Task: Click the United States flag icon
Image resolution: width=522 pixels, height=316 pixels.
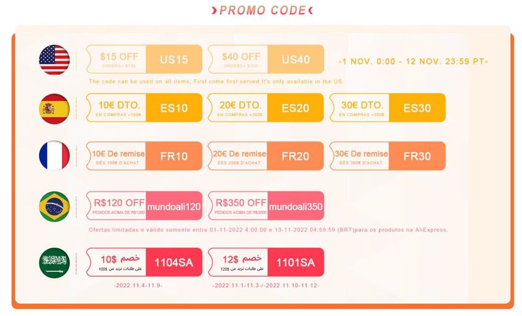Action: pyautogui.click(x=54, y=60)
